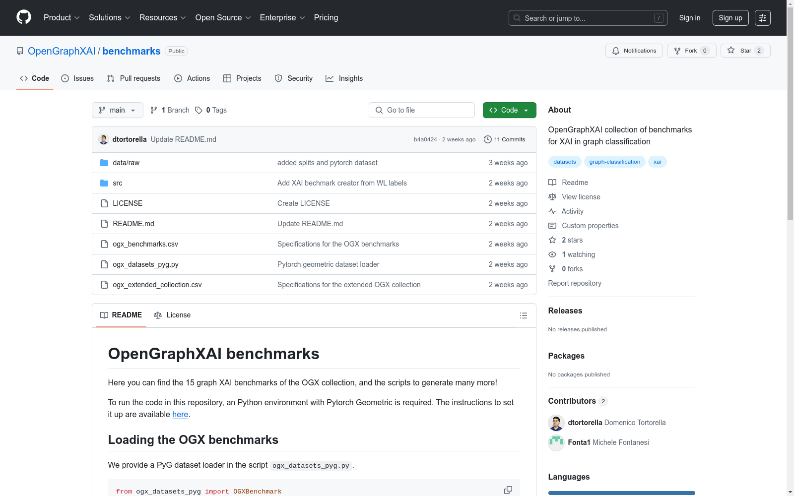794x496 pixels.
Task: Click the Star icon
Action: 731,50
